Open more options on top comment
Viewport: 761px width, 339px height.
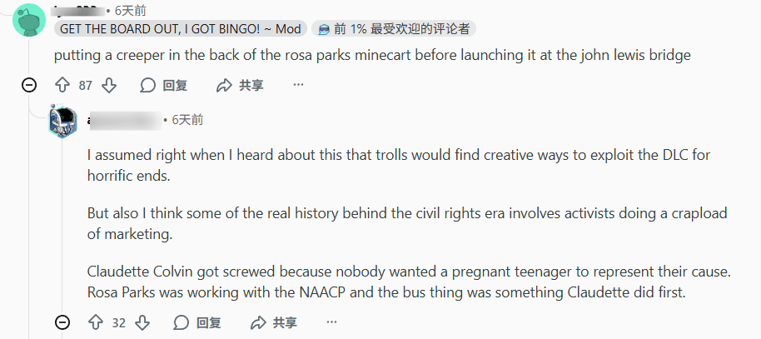(x=299, y=85)
